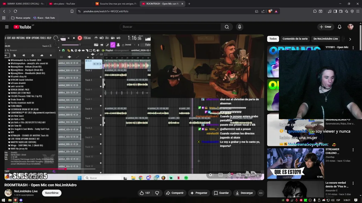
Task: Open options menu for La oscura verdad video
Action: point(353,183)
